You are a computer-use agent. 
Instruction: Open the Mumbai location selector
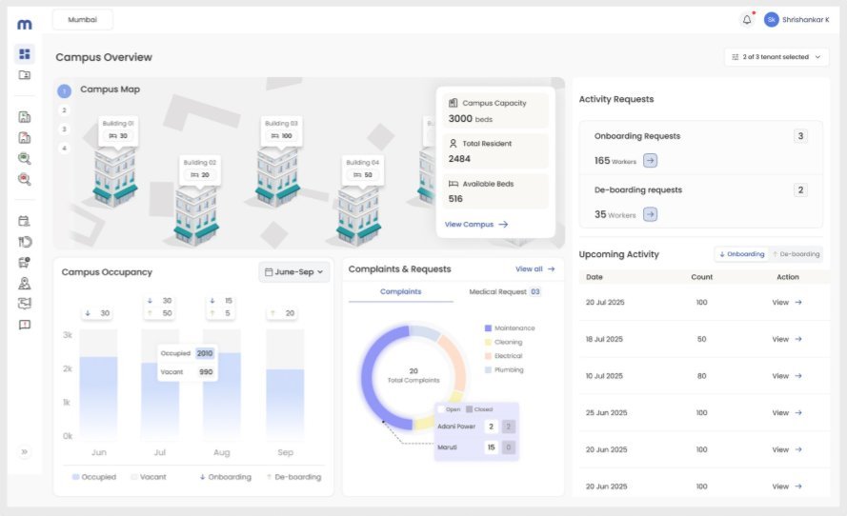point(83,19)
